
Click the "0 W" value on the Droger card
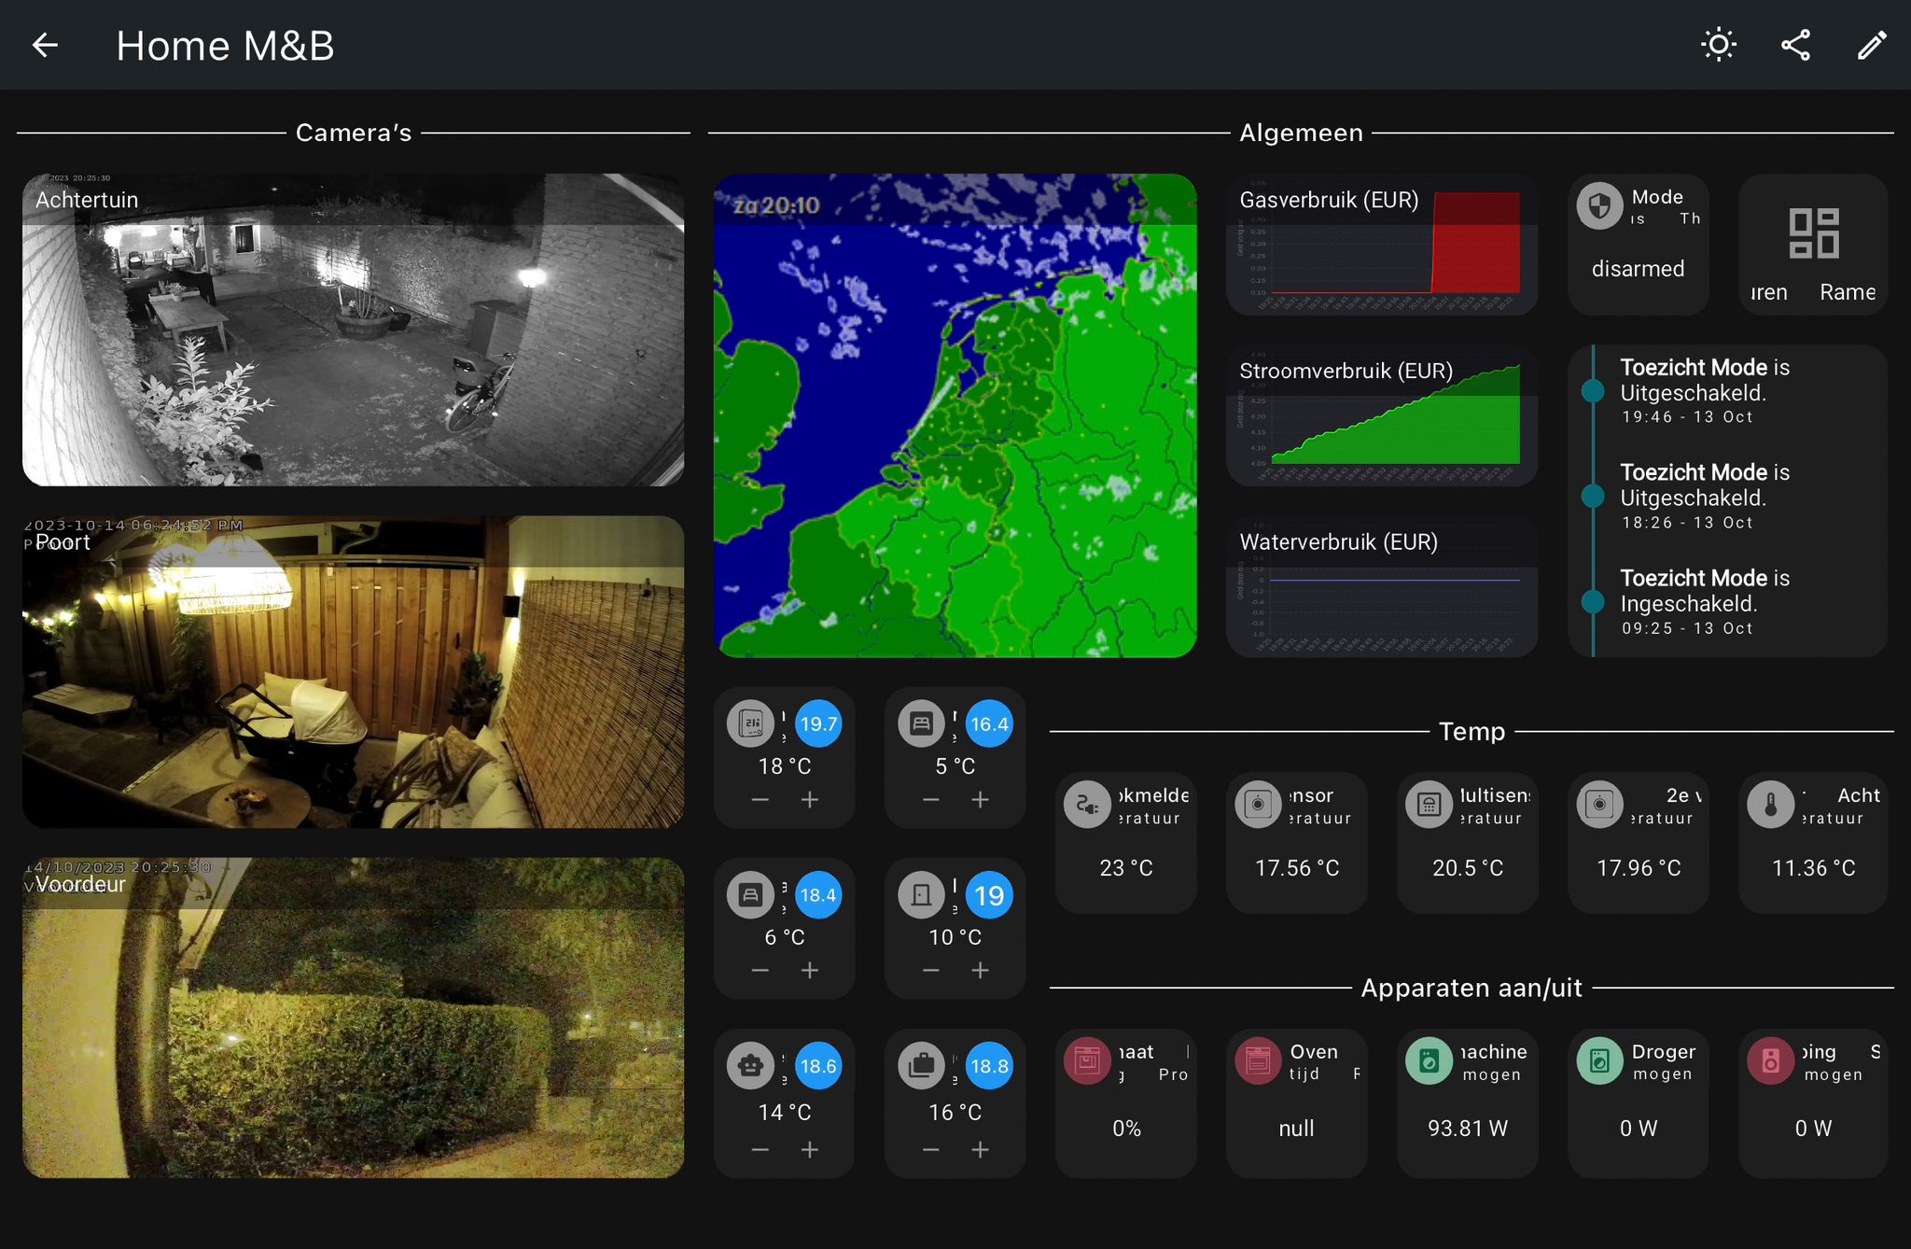pyautogui.click(x=1639, y=1129)
